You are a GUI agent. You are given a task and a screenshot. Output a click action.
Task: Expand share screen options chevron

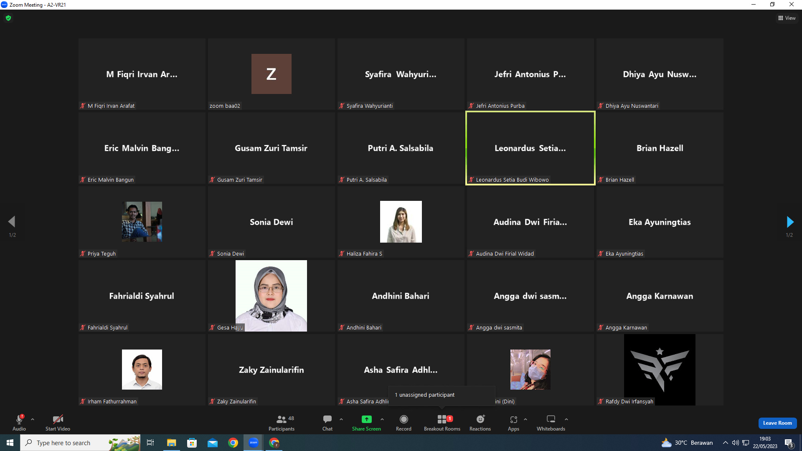click(x=382, y=419)
